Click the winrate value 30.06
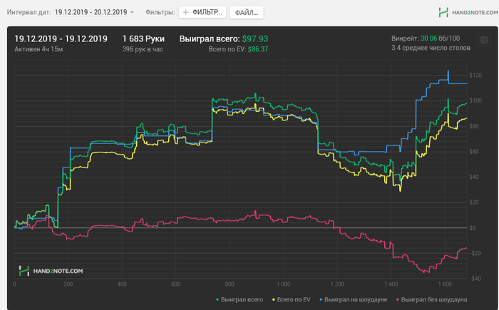Image resolution: width=499 pixels, height=310 pixels. tap(428, 38)
